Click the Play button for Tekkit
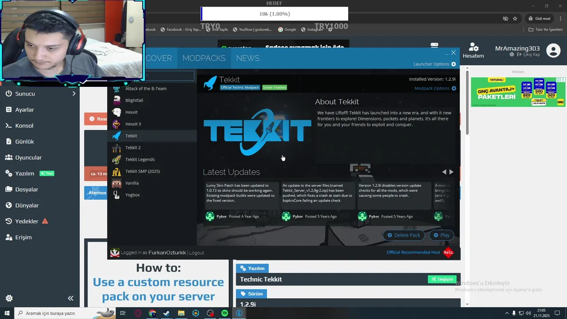Viewport: 567px width, 319px height. [x=441, y=235]
